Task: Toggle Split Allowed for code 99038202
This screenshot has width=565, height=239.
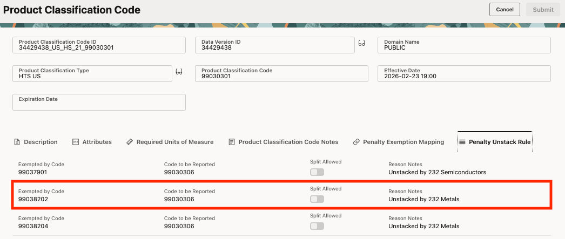Action: pyautogui.click(x=317, y=199)
